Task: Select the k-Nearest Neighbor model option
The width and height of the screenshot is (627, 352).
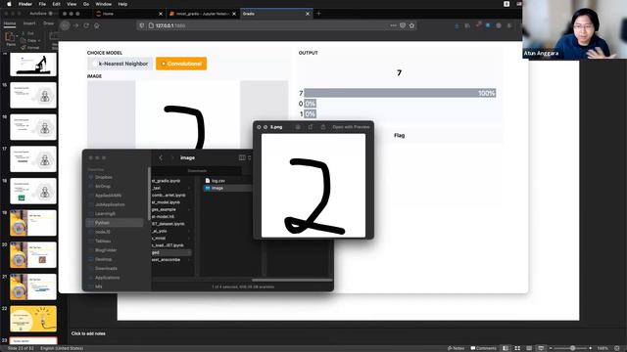Action: [x=120, y=64]
